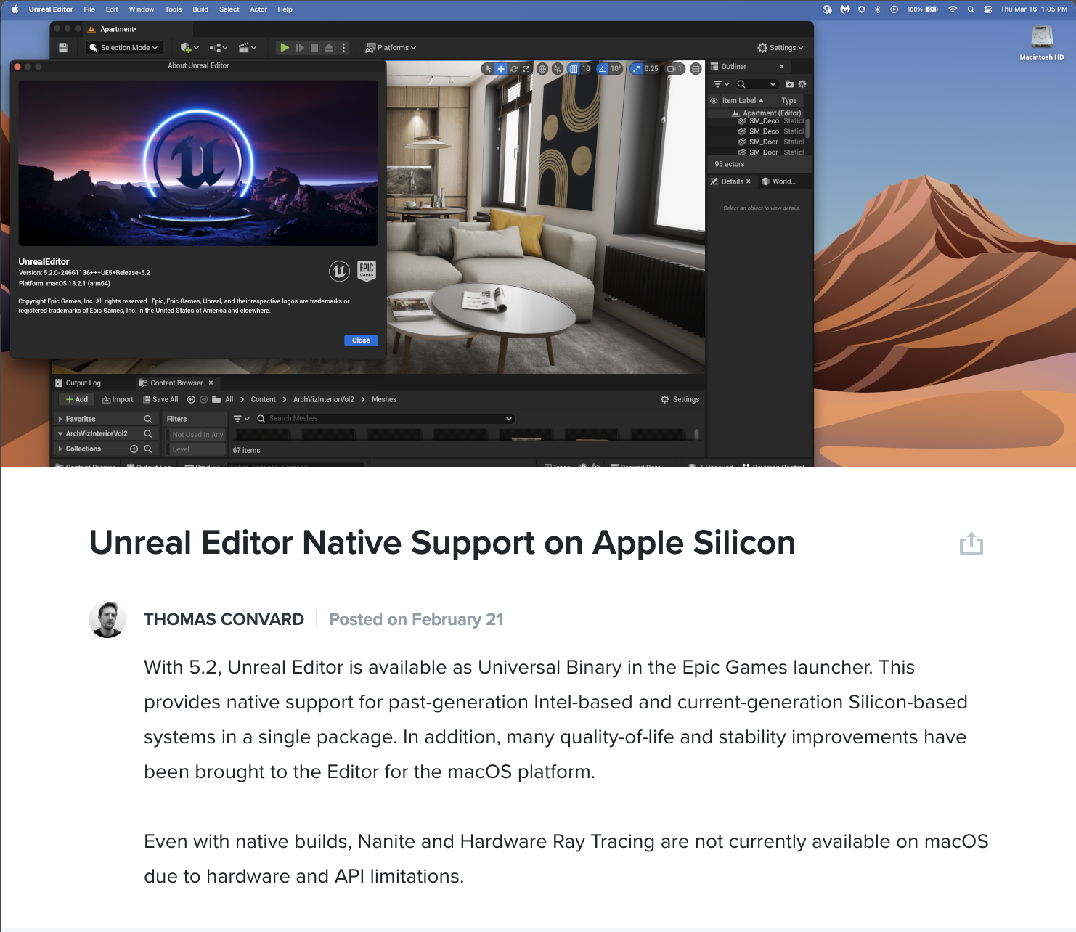The image size is (1076, 932).
Task: Go back in Content Browser history
Action: click(191, 400)
